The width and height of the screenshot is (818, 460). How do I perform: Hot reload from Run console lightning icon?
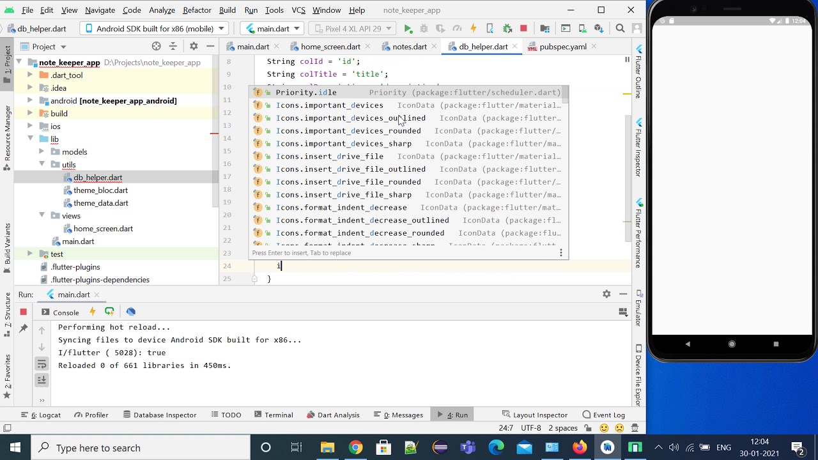pos(93,312)
